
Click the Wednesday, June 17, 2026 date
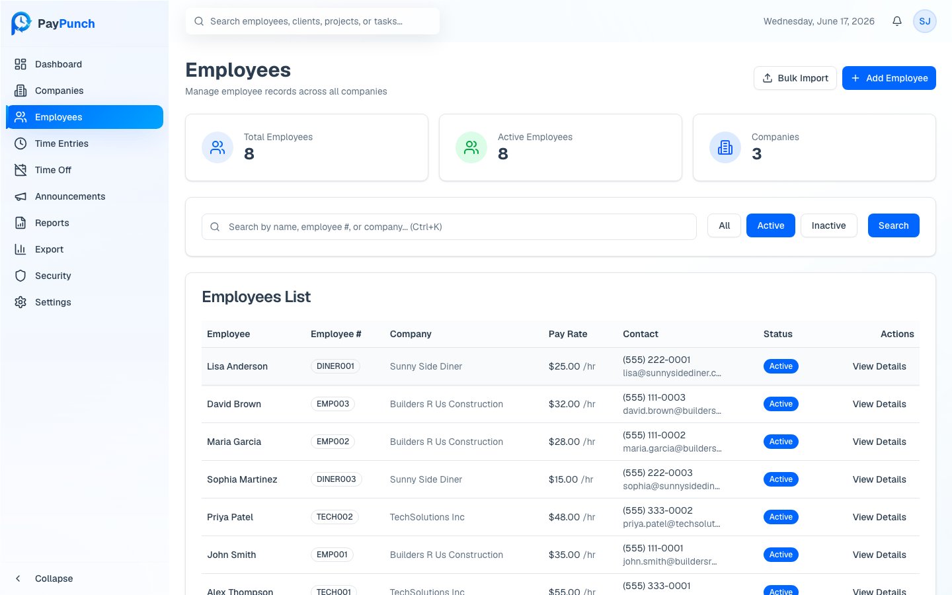click(x=819, y=21)
